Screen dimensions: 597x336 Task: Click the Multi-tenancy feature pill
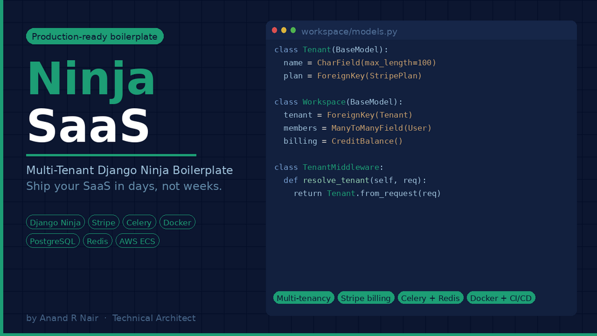304,298
